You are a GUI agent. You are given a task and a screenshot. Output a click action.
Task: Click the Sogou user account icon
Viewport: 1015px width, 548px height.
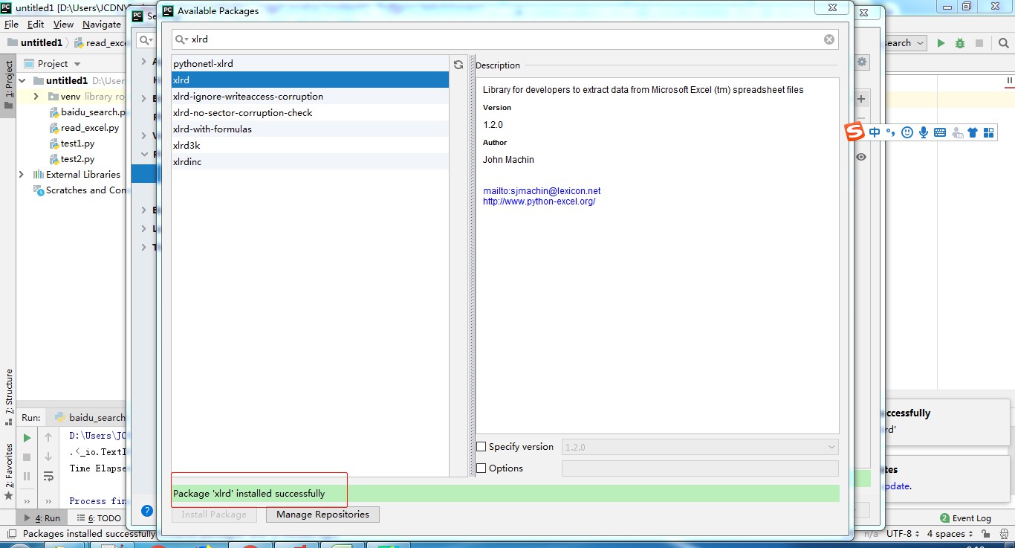[x=957, y=132]
